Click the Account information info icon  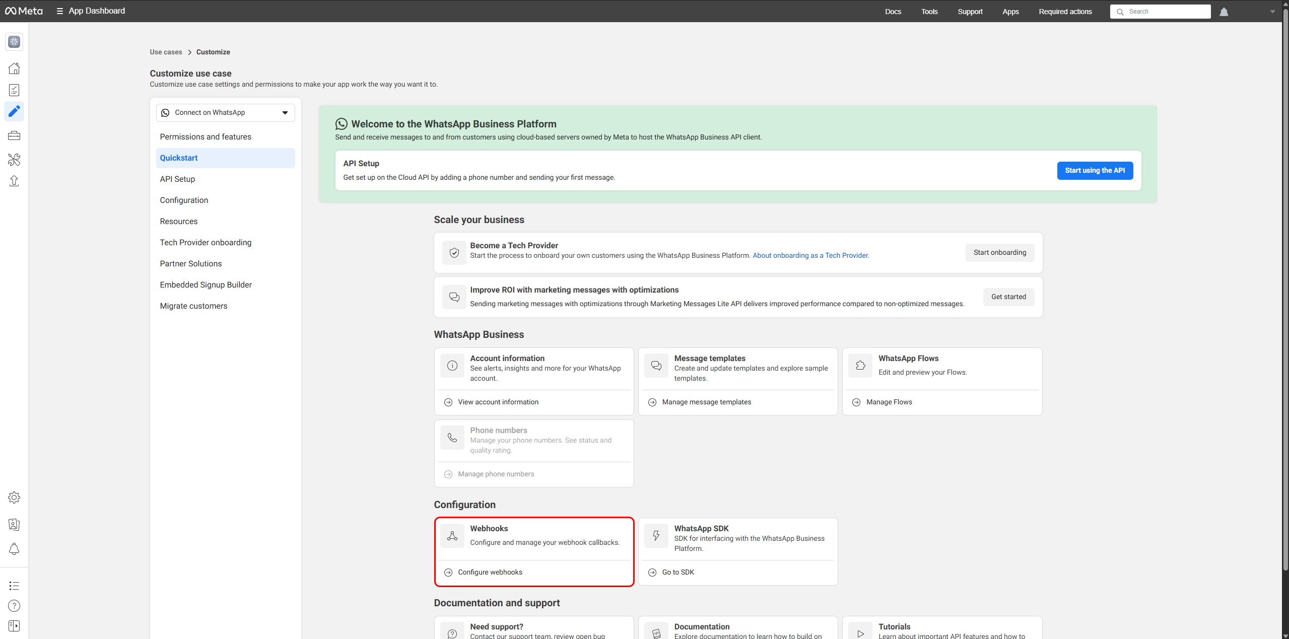click(x=452, y=366)
